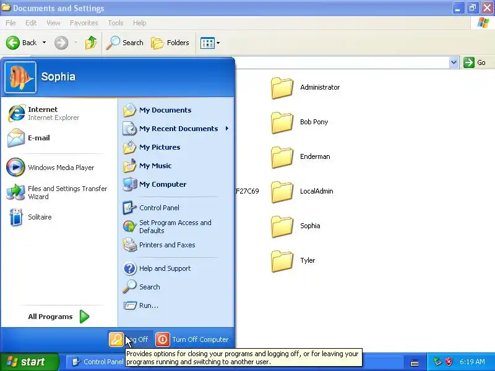Expand All Programs menu

pos(59,317)
